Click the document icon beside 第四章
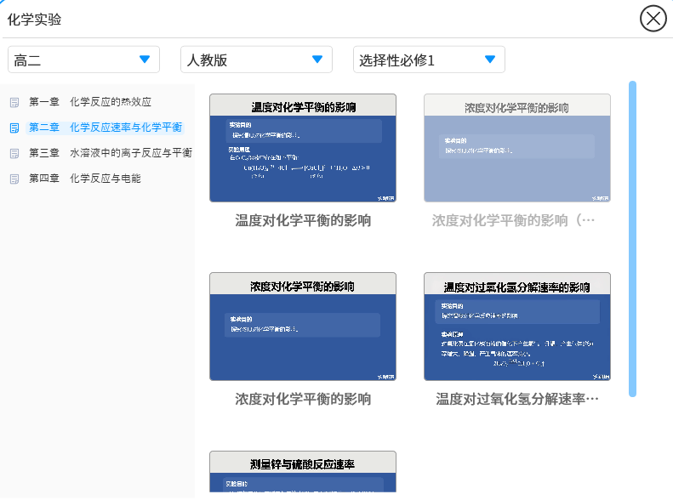The image size is (673, 500). tap(14, 179)
